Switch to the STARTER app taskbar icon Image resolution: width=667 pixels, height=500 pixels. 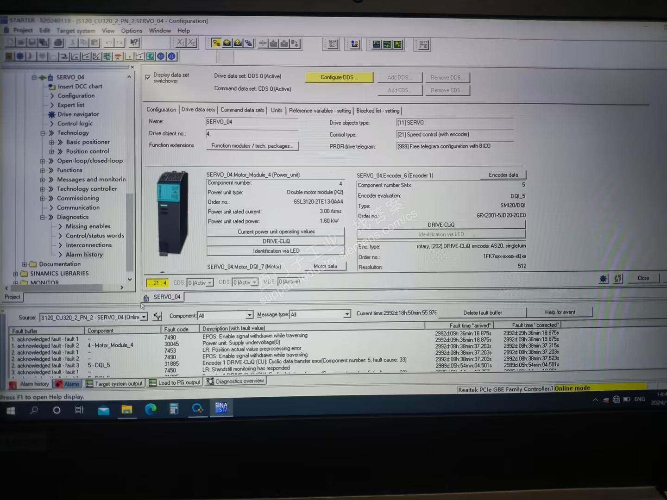coord(221,407)
